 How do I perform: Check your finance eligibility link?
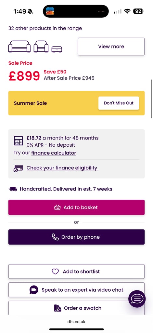(x=62, y=168)
